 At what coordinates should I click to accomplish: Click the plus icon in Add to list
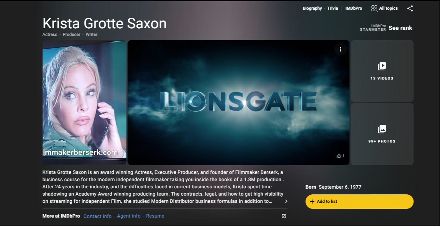[312, 202]
